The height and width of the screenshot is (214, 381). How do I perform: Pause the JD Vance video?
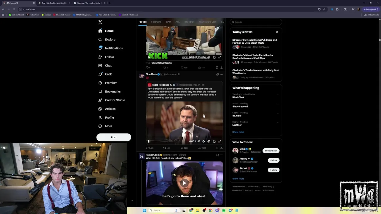click(149, 141)
